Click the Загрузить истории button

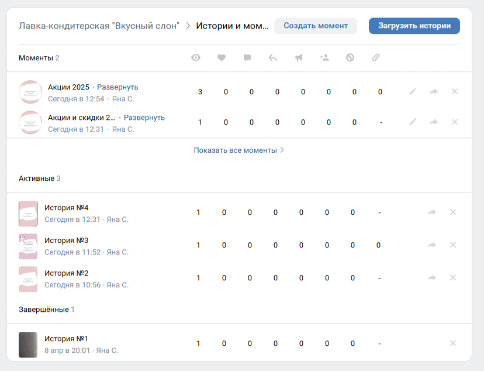(414, 26)
